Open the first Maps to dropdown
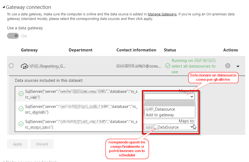 tap(169, 97)
